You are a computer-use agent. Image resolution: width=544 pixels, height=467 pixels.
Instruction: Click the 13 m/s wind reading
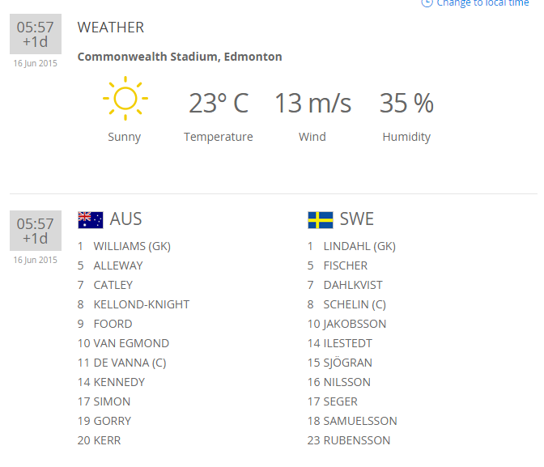pos(312,104)
